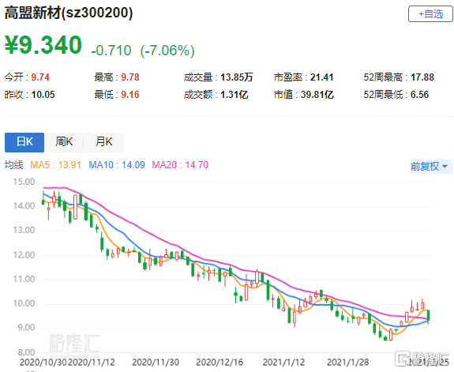Click 成交量 volume 13.85万
Image resolution: width=454 pixels, height=372 pixels.
pos(237,77)
